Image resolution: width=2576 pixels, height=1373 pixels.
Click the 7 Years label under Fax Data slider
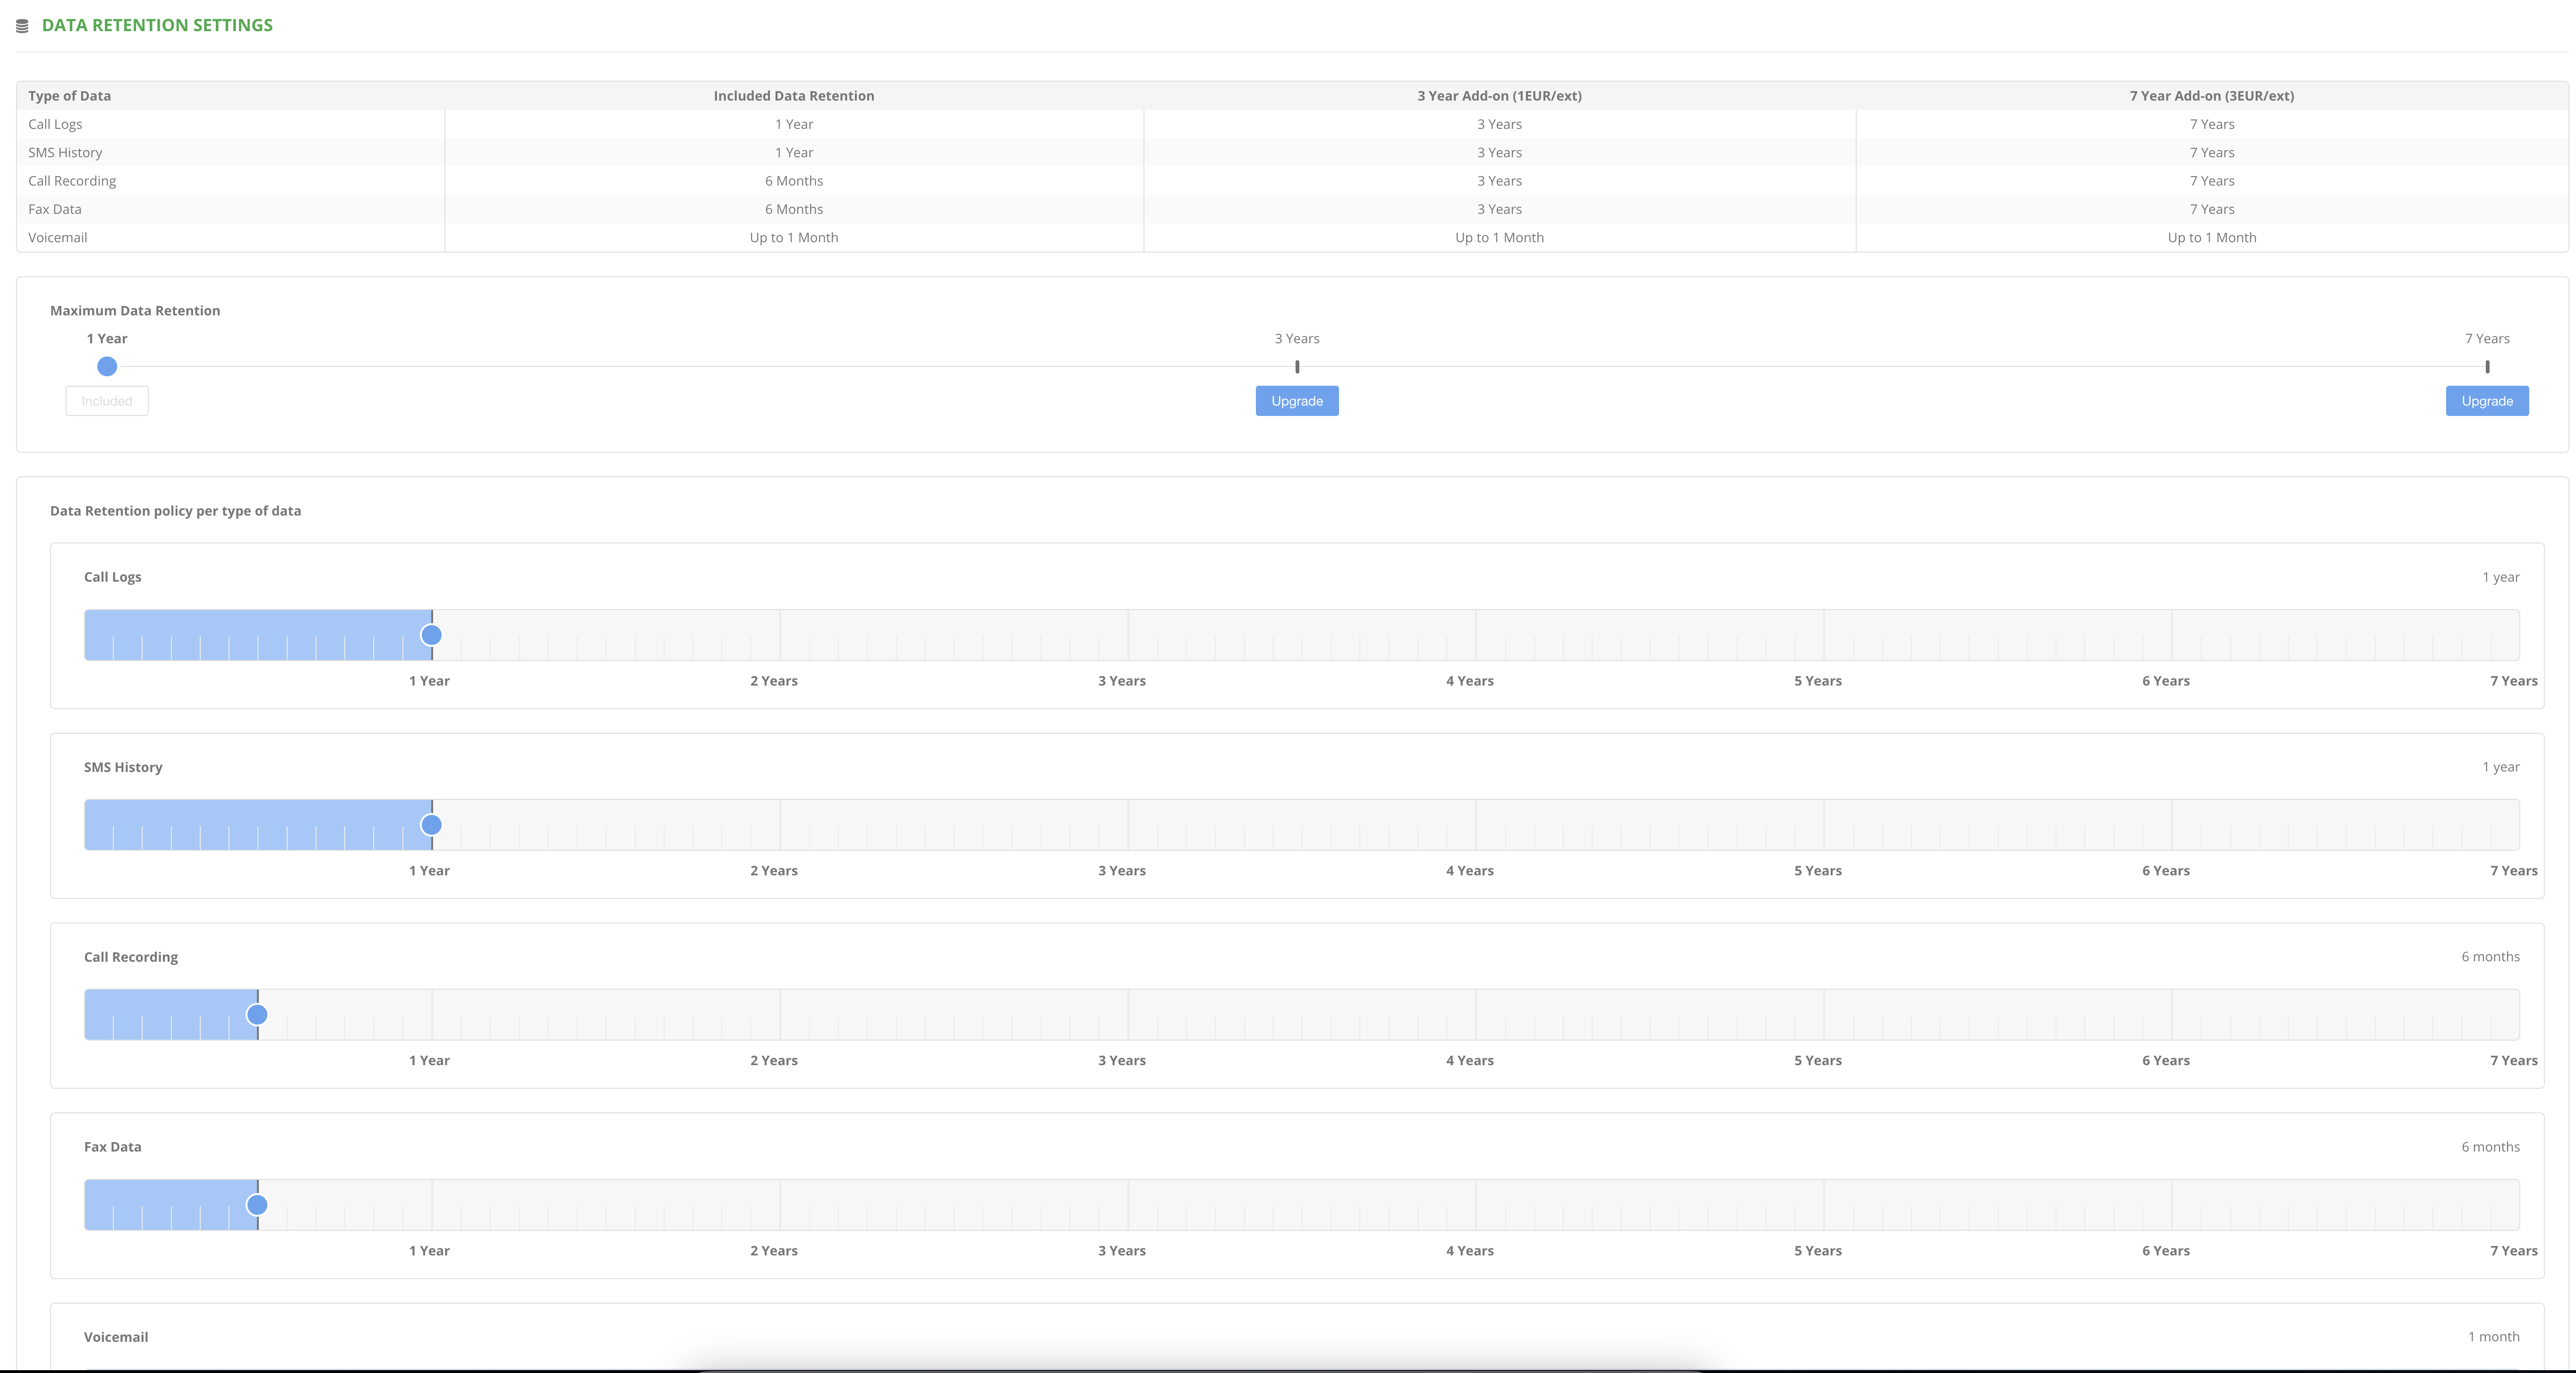point(2514,1251)
